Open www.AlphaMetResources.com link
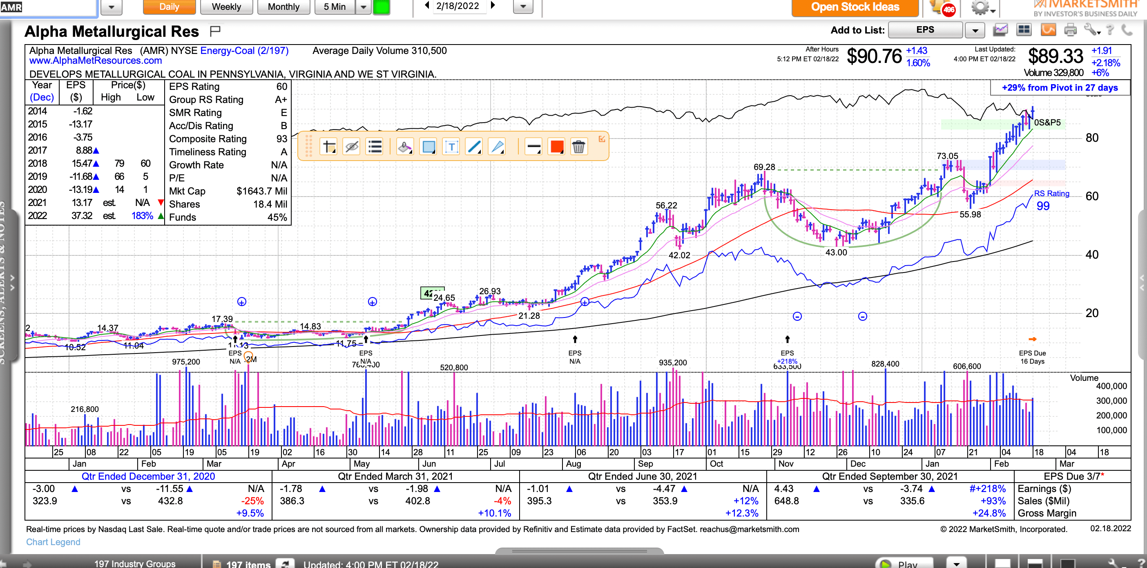 tap(96, 60)
